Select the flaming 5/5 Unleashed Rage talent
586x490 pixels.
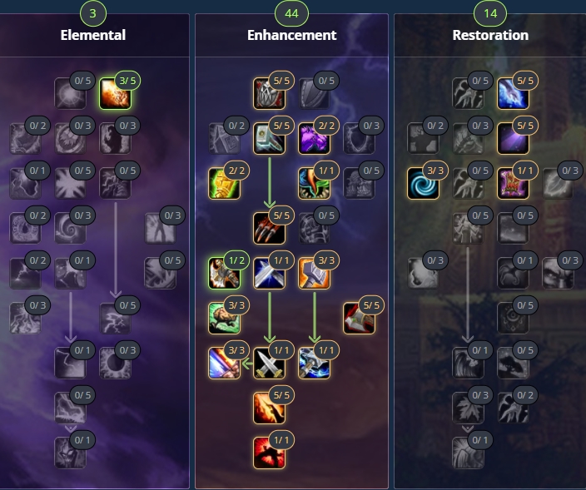point(269,408)
